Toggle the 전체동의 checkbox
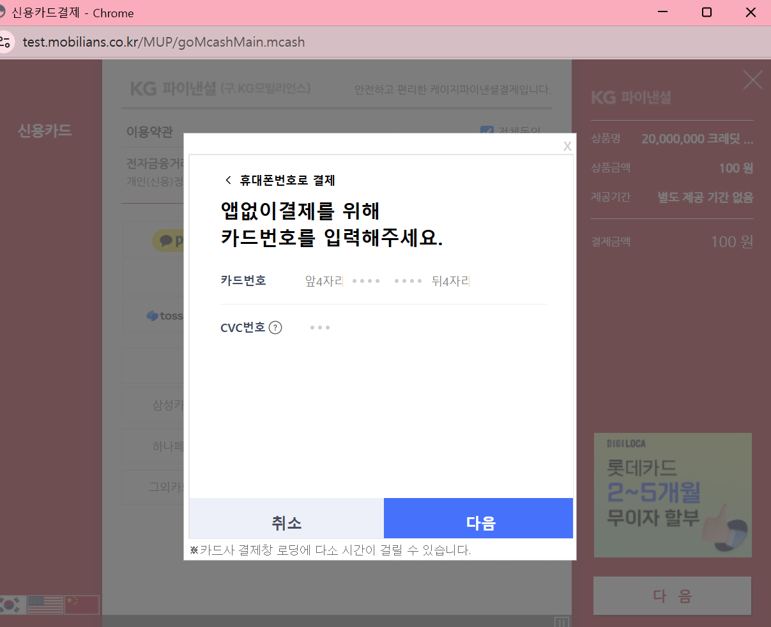The width and height of the screenshot is (771, 627). pyautogui.click(x=487, y=130)
